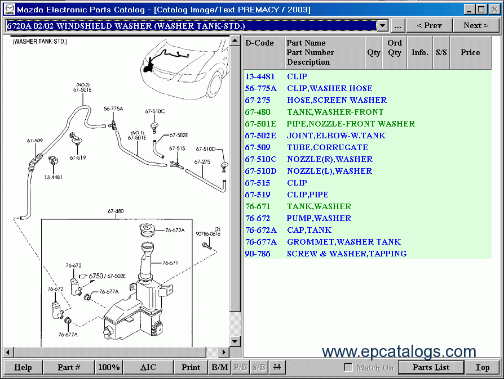Click the 6720A WINDSHIELD WASHER selection field
504x379 pixels.
coord(191,26)
